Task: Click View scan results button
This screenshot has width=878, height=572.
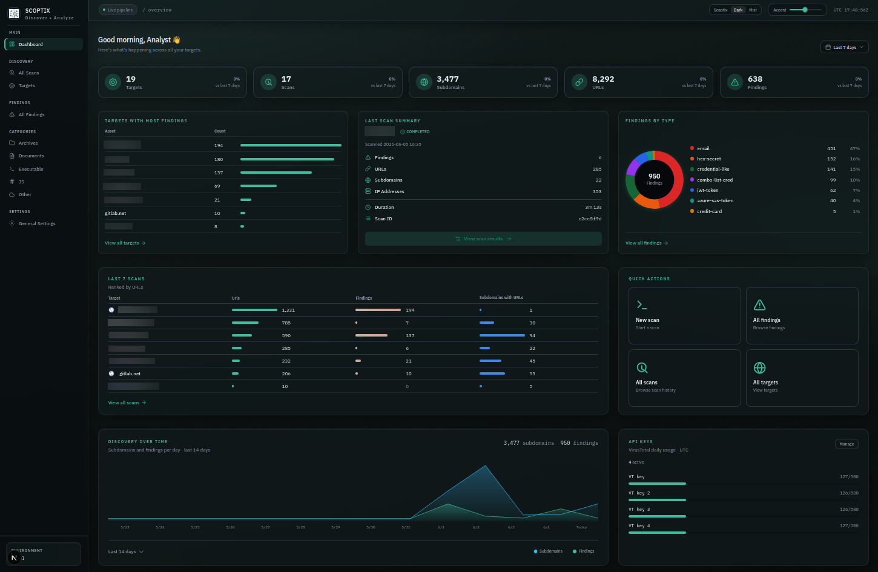Action: pyautogui.click(x=483, y=238)
